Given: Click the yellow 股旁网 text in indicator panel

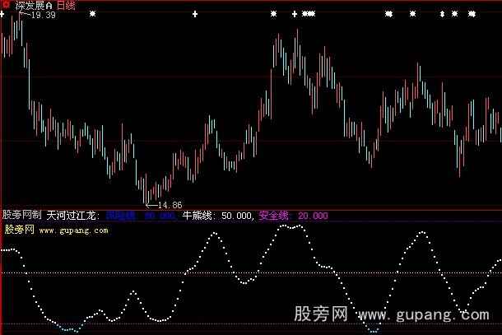Looking at the screenshot, I should [17, 231].
